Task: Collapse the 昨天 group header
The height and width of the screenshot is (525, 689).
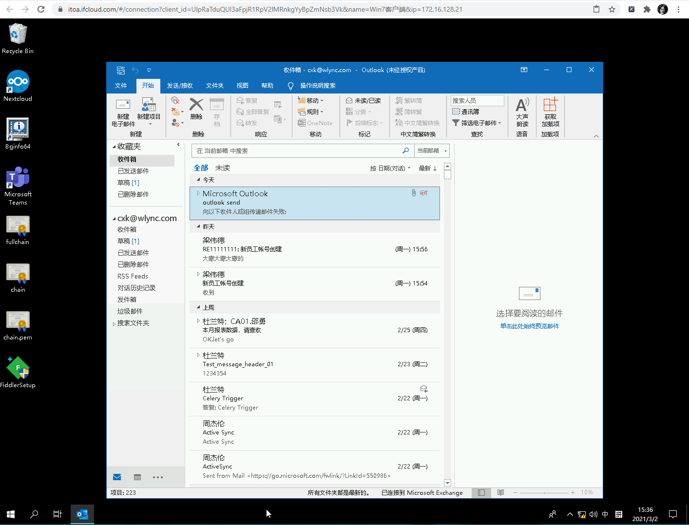Action: point(198,226)
